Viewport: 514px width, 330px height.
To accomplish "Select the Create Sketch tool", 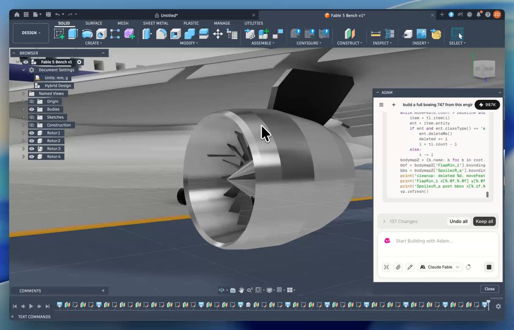I will [x=60, y=34].
